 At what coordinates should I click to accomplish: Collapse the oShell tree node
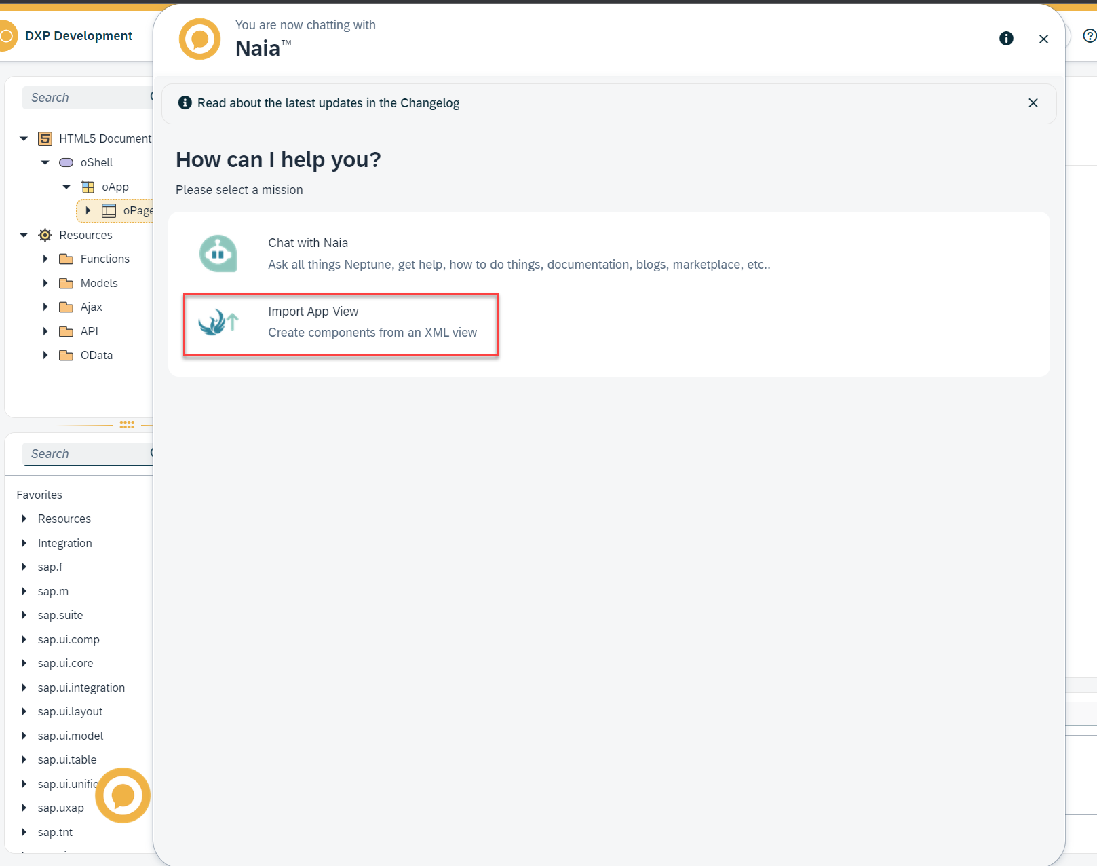pyautogui.click(x=45, y=162)
